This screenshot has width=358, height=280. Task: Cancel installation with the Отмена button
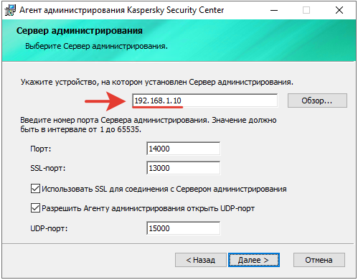click(x=319, y=260)
